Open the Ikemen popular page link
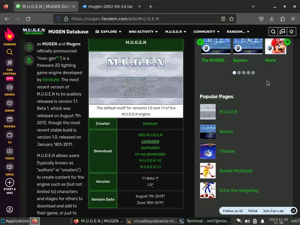 226,132
